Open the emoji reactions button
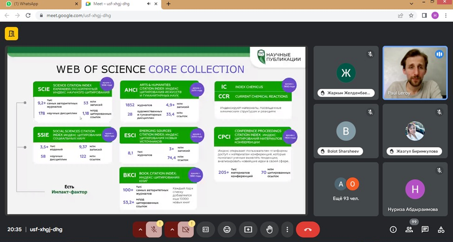453x242 pixels. [x=227, y=229]
